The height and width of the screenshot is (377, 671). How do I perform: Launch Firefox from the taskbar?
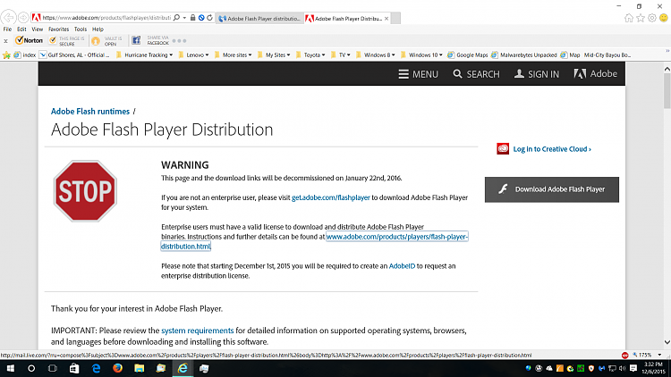click(x=117, y=368)
